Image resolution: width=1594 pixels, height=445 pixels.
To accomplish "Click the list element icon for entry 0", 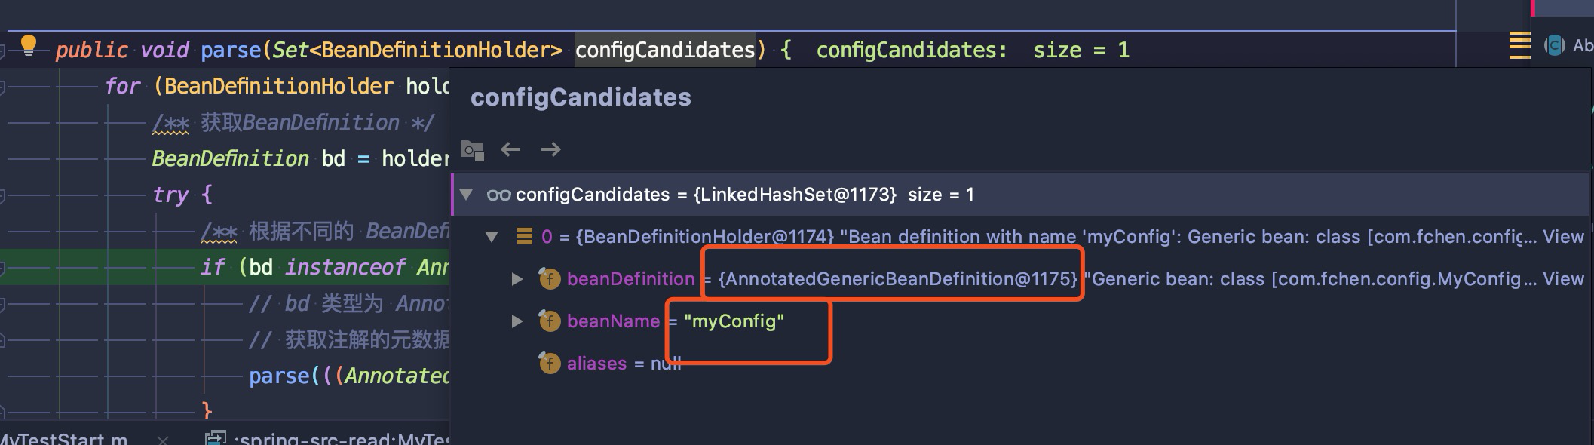I will tap(525, 237).
